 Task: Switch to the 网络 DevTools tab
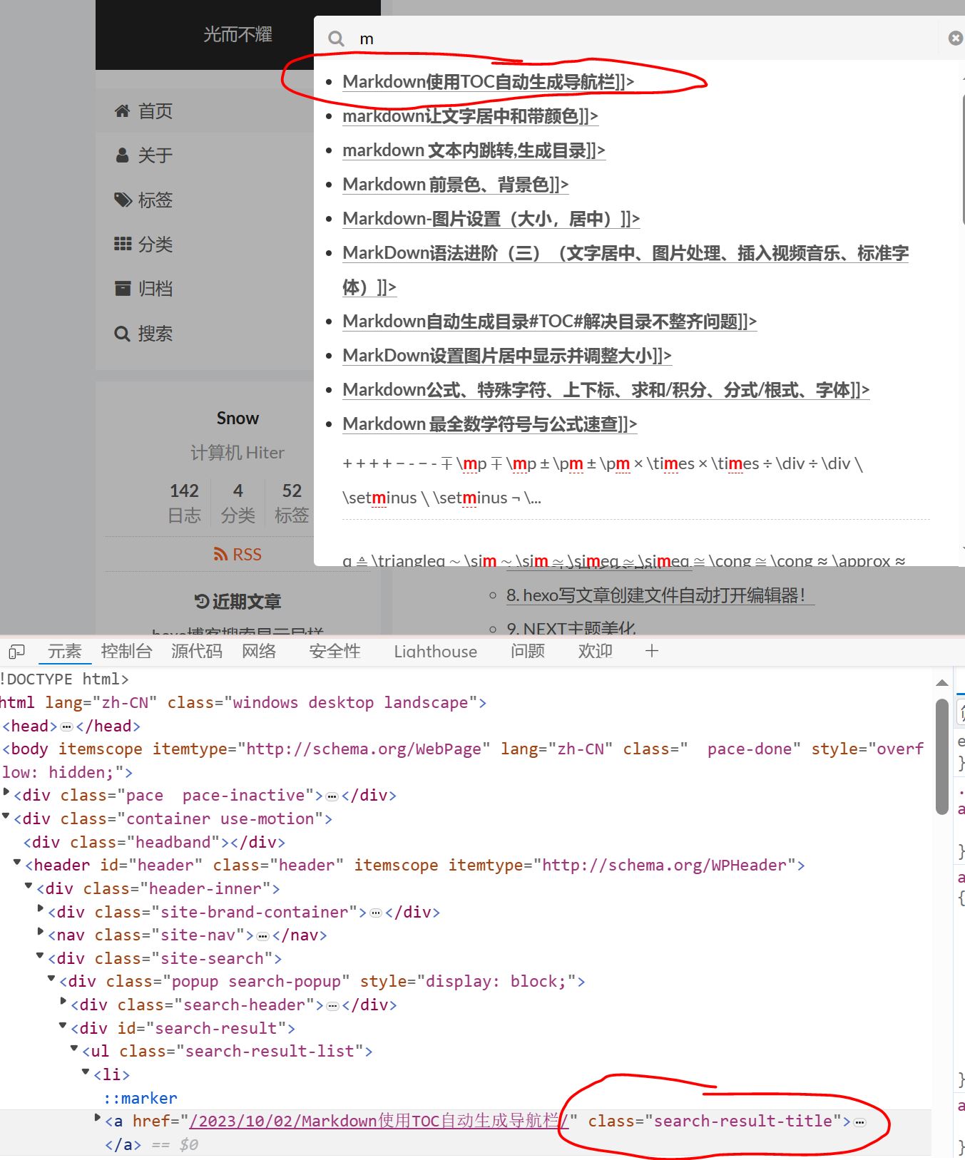[259, 651]
